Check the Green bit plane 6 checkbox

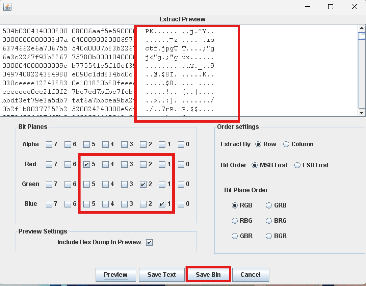coord(68,184)
